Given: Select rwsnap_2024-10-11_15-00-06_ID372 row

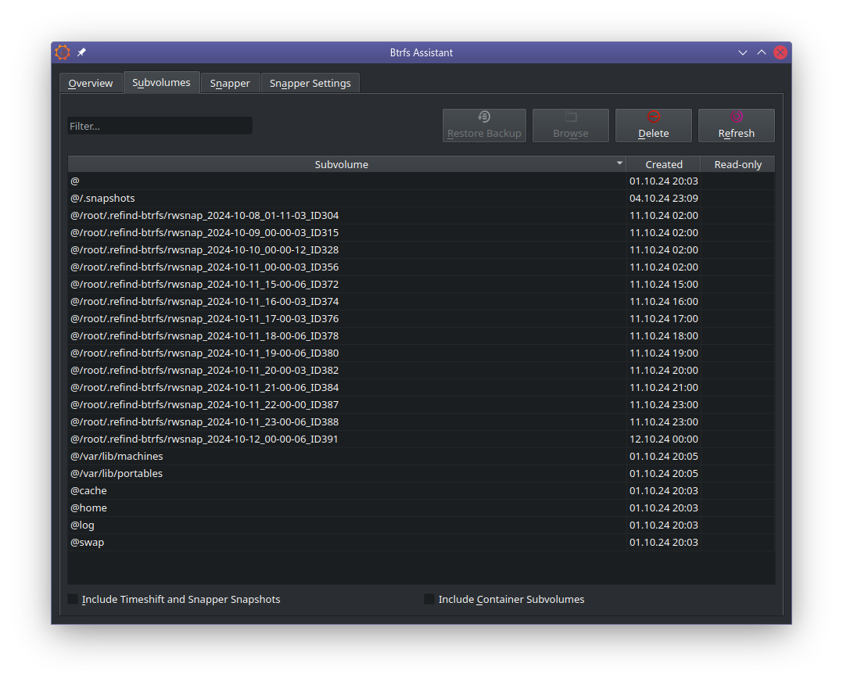Looking at the screenshot, I should (421, 285).
